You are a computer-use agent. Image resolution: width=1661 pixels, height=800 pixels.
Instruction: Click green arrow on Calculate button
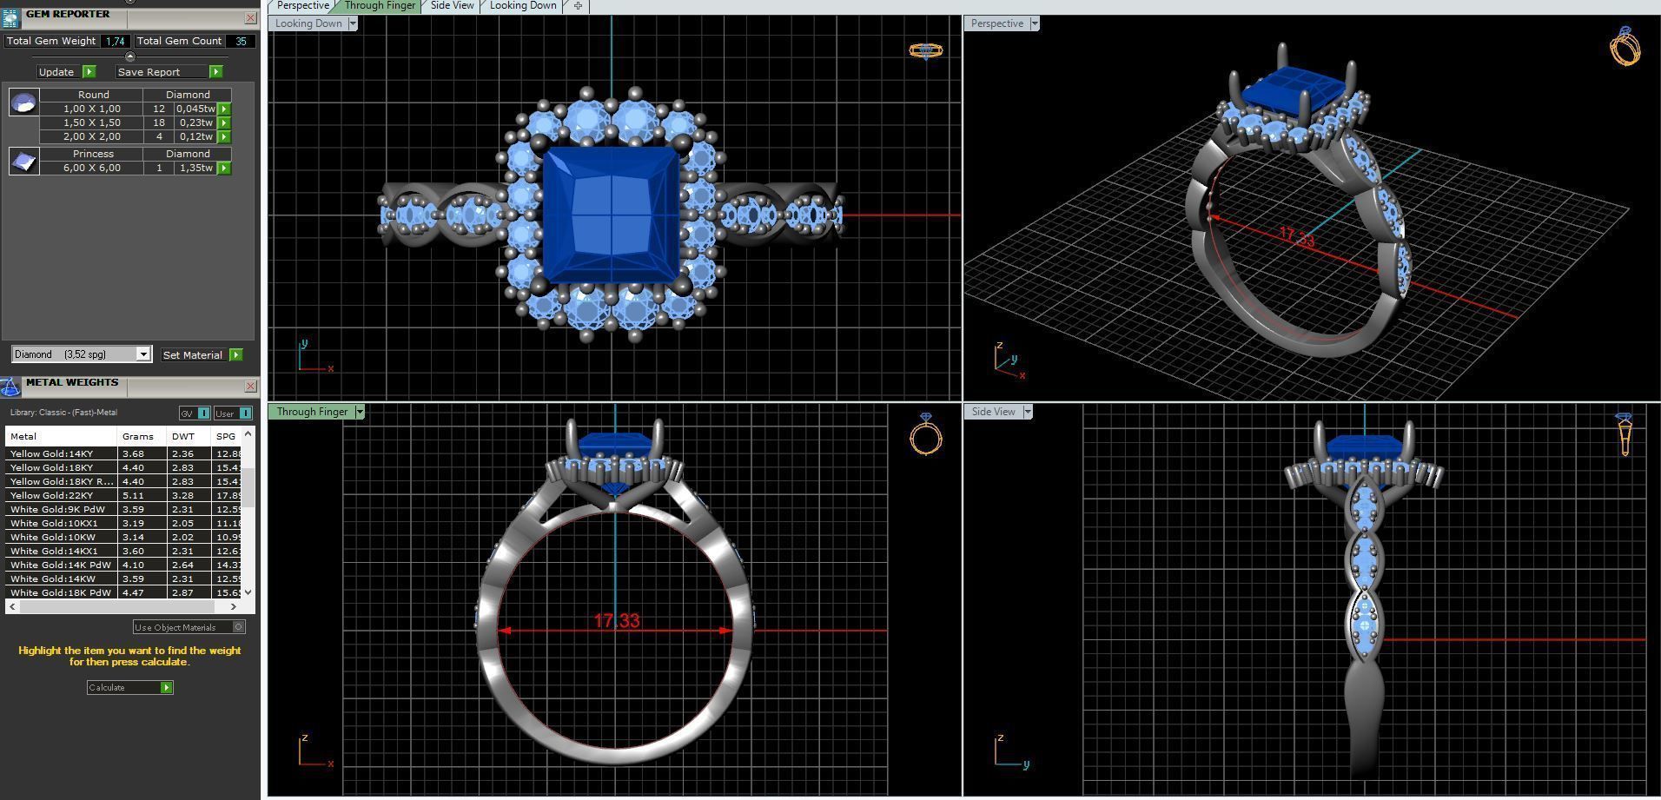[x=166, y=688]
